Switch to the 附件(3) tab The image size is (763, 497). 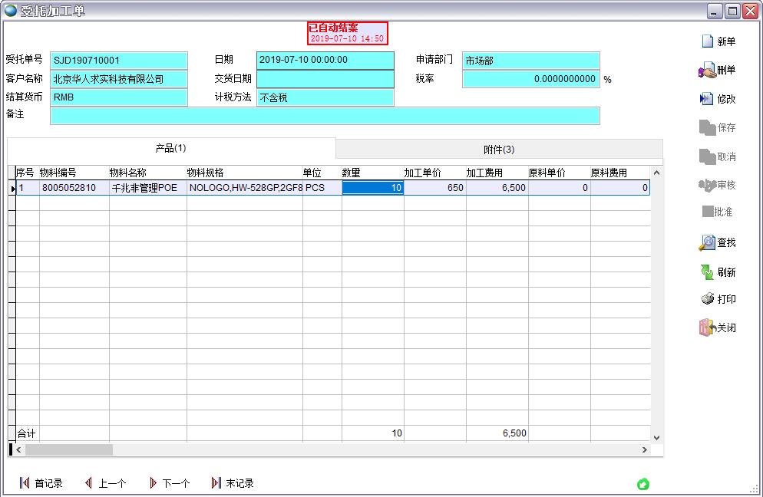[x=499, y=150]
